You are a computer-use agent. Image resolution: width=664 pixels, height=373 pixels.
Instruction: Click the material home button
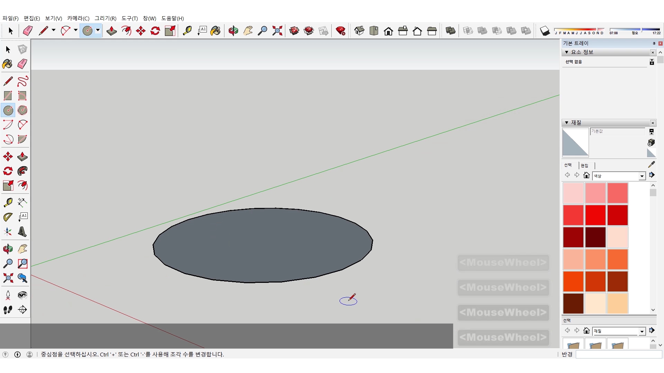pos(586,175)
